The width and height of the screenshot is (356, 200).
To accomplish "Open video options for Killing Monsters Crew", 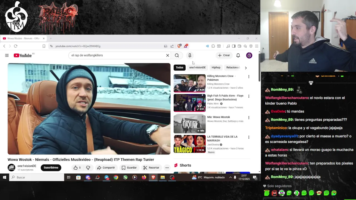I will (249, 77).
